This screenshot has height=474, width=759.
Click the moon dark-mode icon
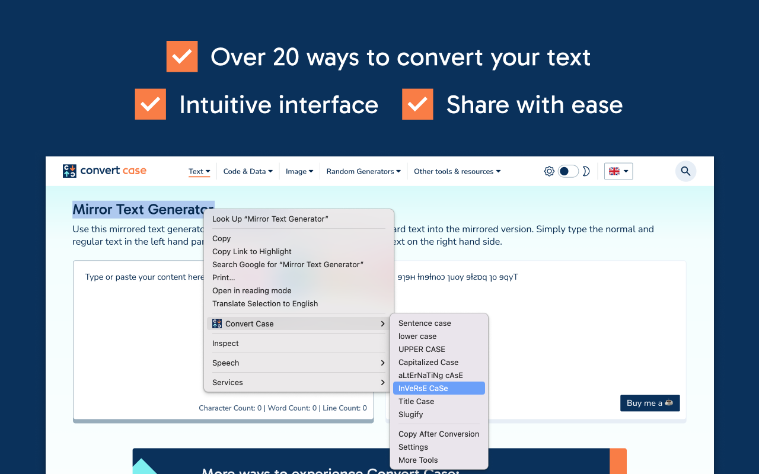(586, 171)
